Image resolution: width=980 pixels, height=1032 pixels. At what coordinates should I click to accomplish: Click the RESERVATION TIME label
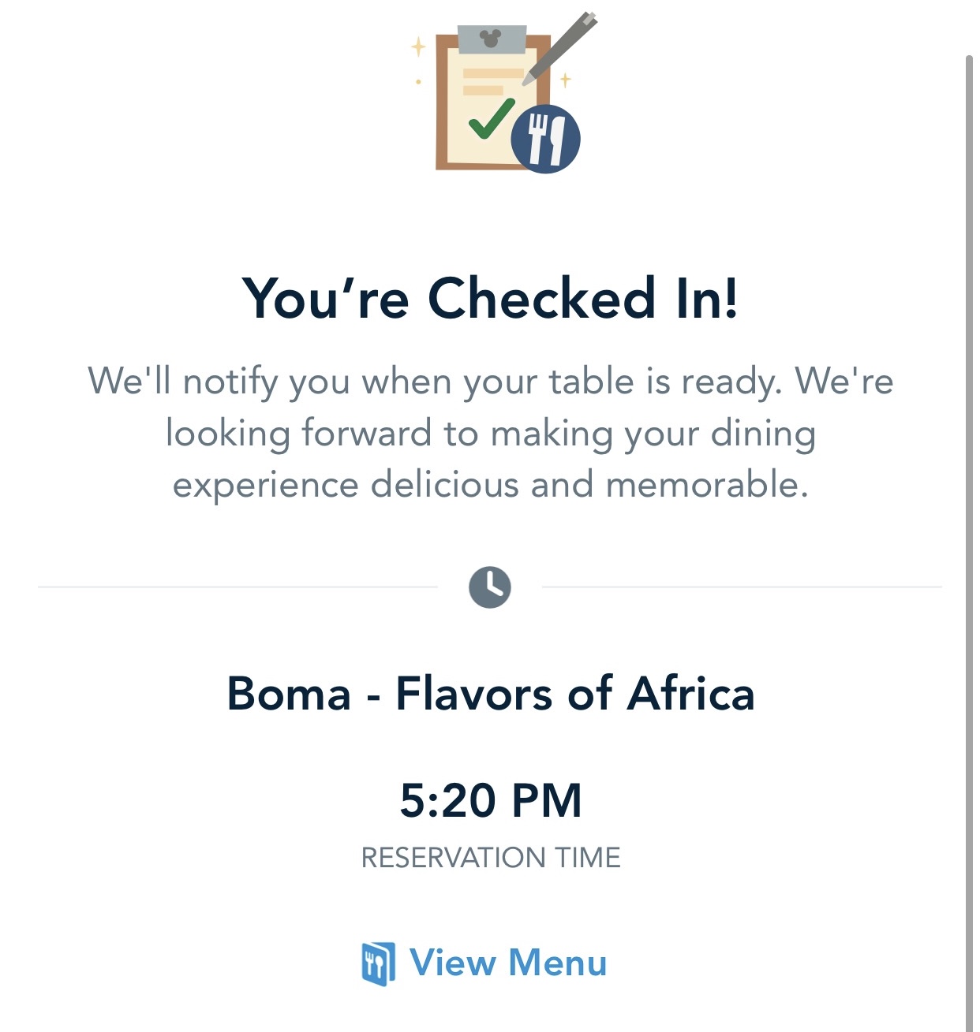pos(490,858)
